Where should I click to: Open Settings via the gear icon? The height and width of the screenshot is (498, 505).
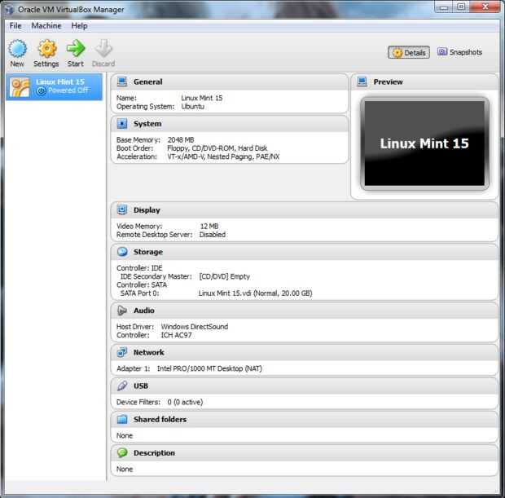click(47, 49)
